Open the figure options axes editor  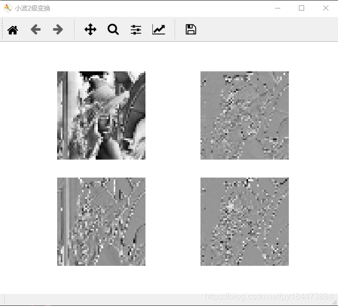pyautogui.click(x=159, y=30)
